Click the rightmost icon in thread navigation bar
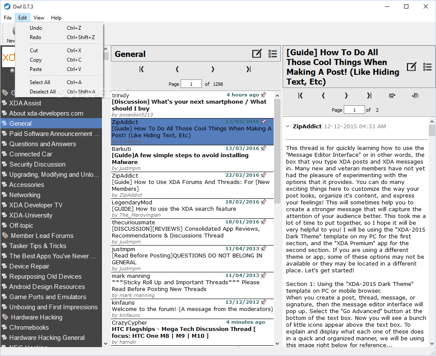 click(x=415, y=96)
